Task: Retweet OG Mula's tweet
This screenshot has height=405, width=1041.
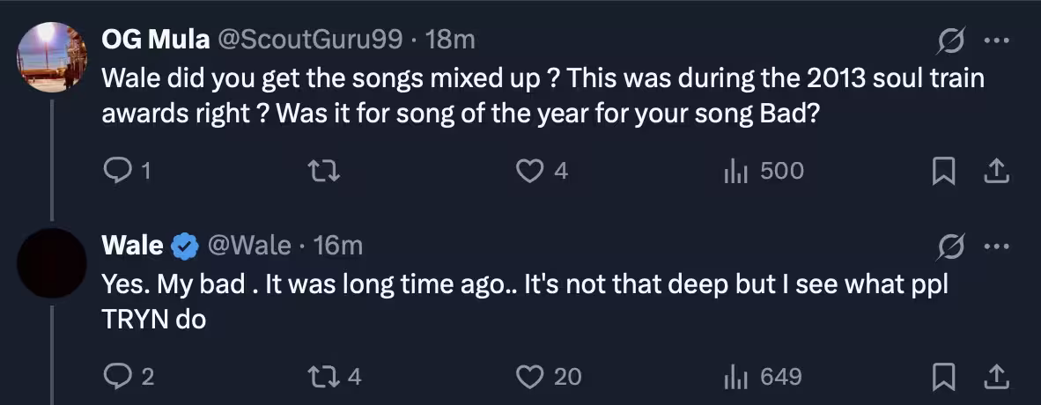Action: (x=327, y=171)
